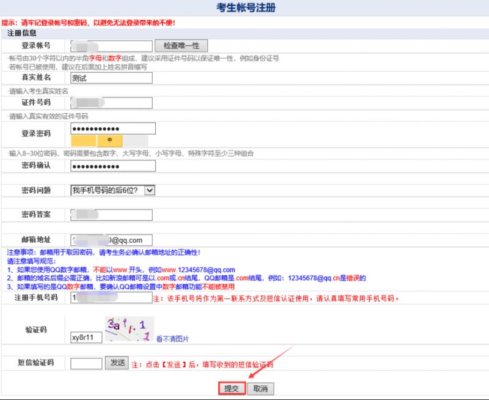Image resolution: width=489 pixels, height=400 pixels.
Task: Focus the 登录帐号 input field
Action: click(111, 46)
